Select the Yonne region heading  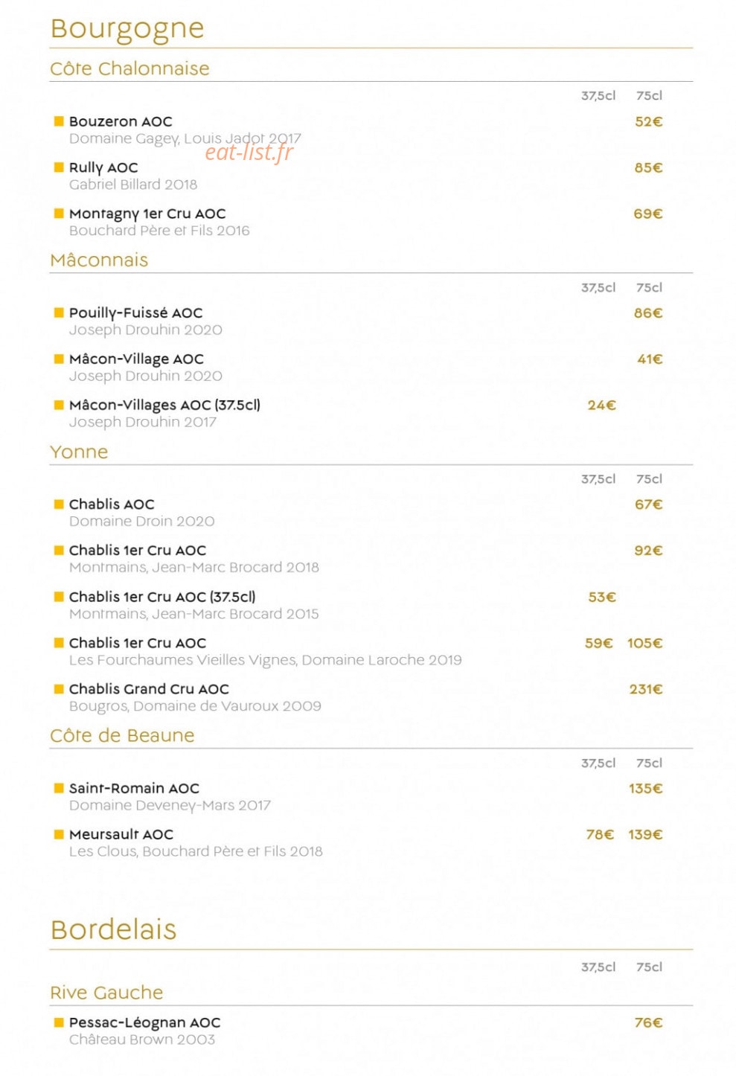coord(79,452)
